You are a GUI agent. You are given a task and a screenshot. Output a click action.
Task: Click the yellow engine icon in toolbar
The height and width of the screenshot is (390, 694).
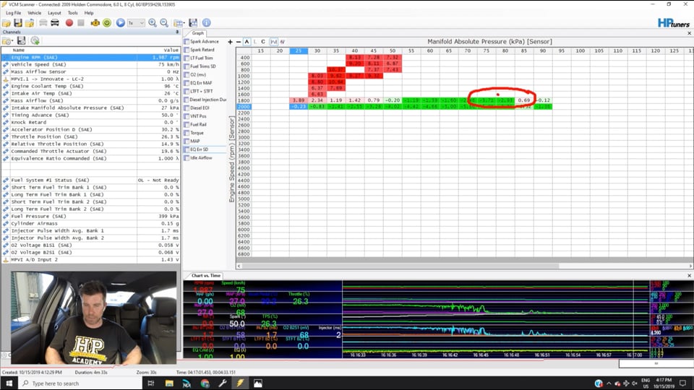(95, 23)
